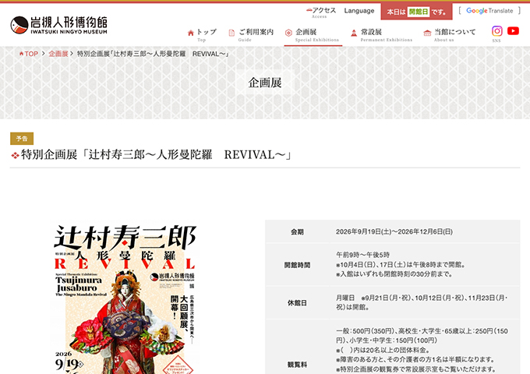Select the date text 2026年9月19日(土)〜2026年12月6日(日)
530x374 pixels.
coord(394,231)
